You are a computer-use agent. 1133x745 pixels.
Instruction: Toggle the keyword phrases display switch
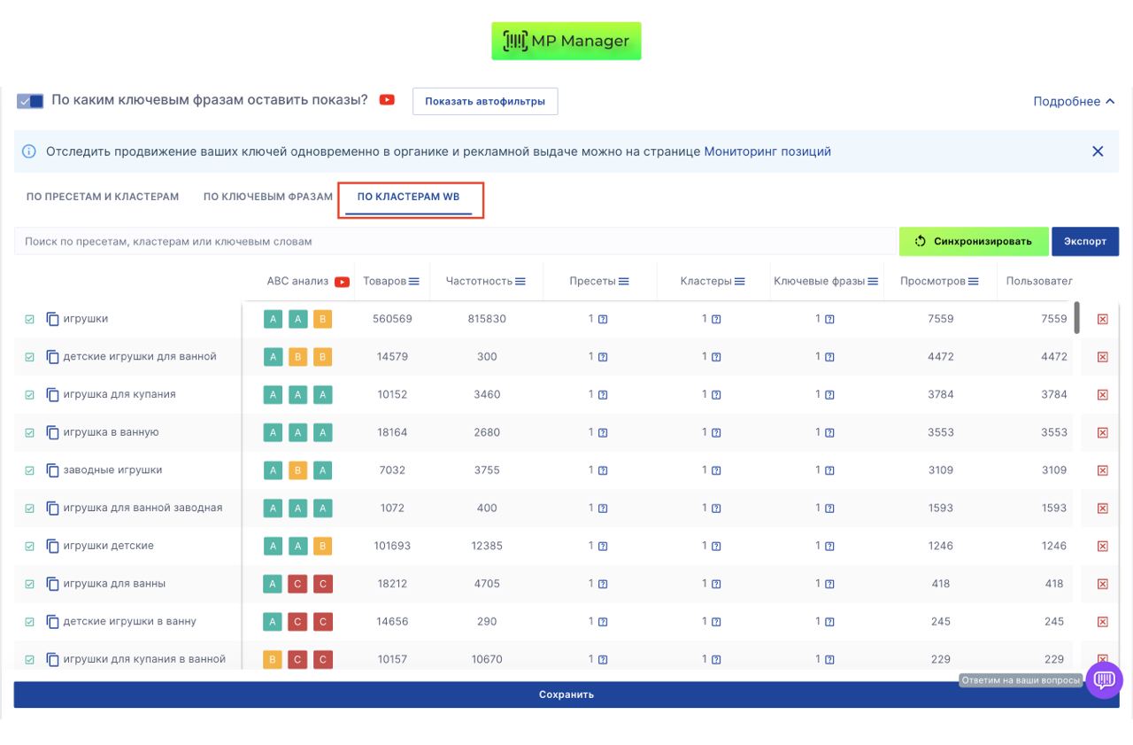point(30,101)
